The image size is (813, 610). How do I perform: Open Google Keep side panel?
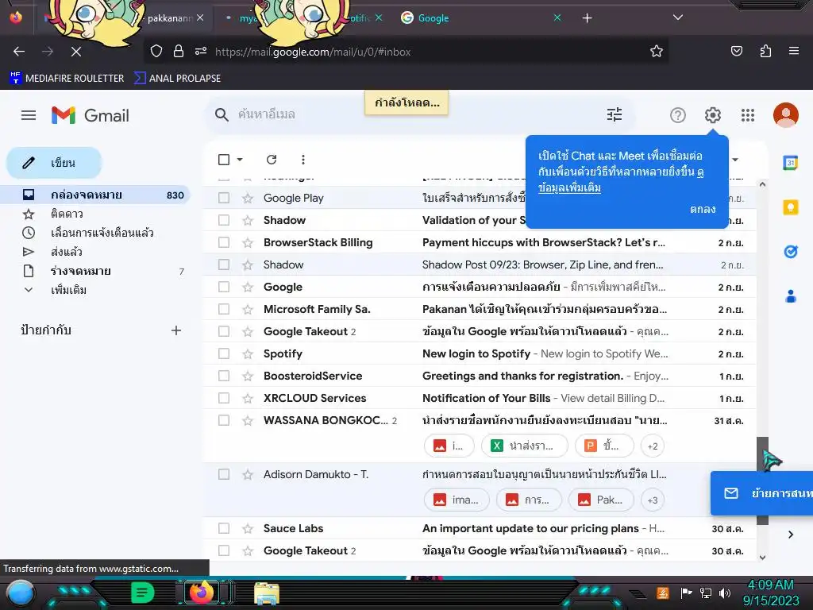(790, 207)
